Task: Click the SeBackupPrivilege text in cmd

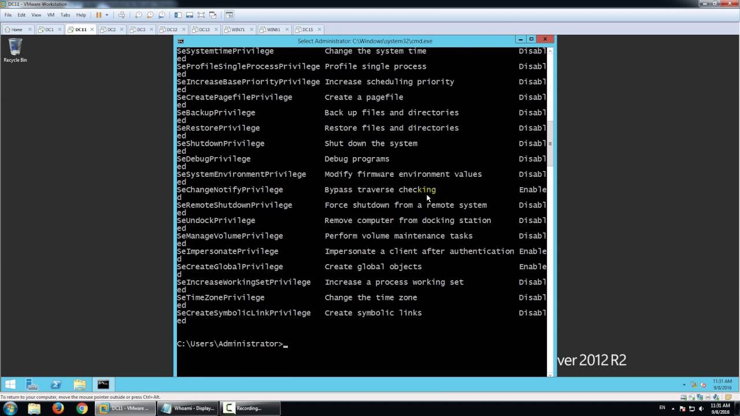Action: [216, 113]
